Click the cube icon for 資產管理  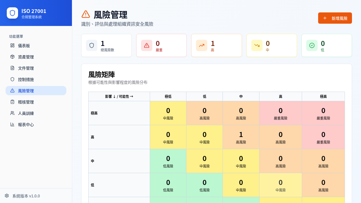[12, 57]
